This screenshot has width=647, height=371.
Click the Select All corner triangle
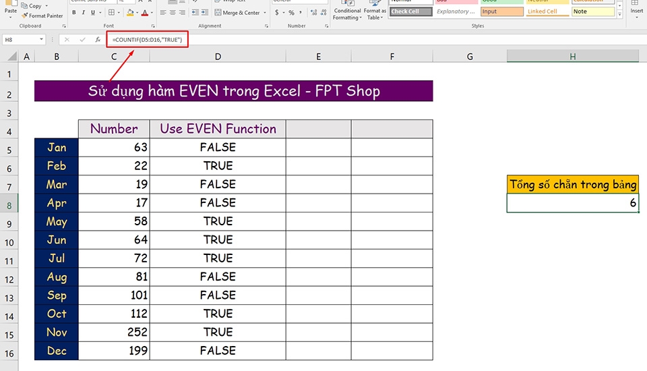(x=12, y=56)
